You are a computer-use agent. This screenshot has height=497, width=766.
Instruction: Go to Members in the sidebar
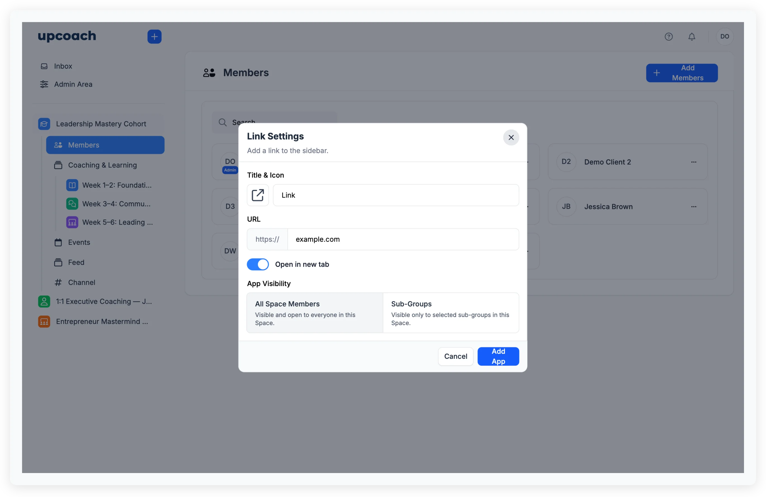point(83,145)
